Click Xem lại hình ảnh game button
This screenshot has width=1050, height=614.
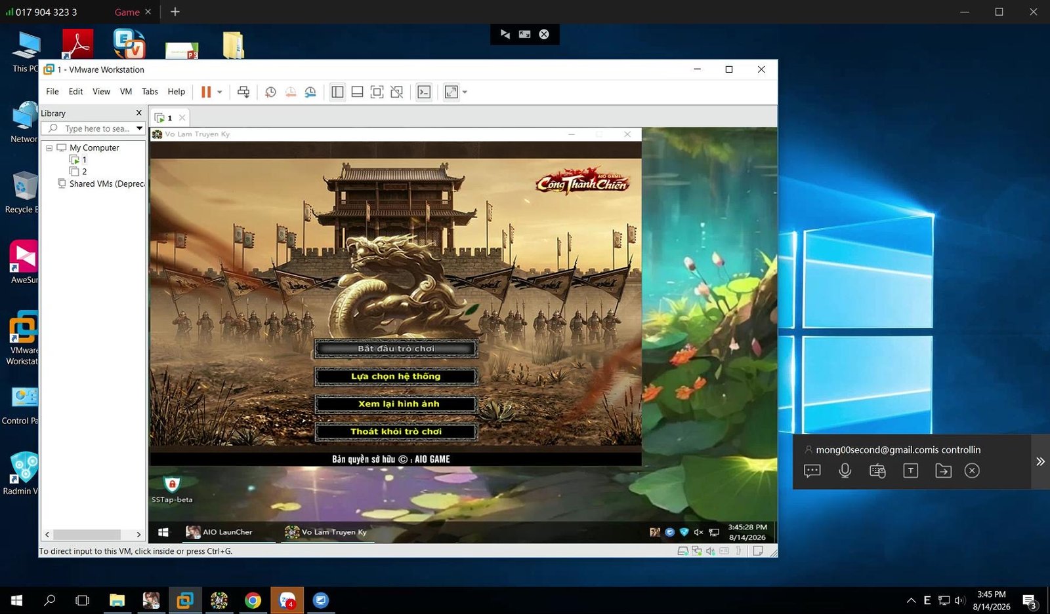[396, 404]
